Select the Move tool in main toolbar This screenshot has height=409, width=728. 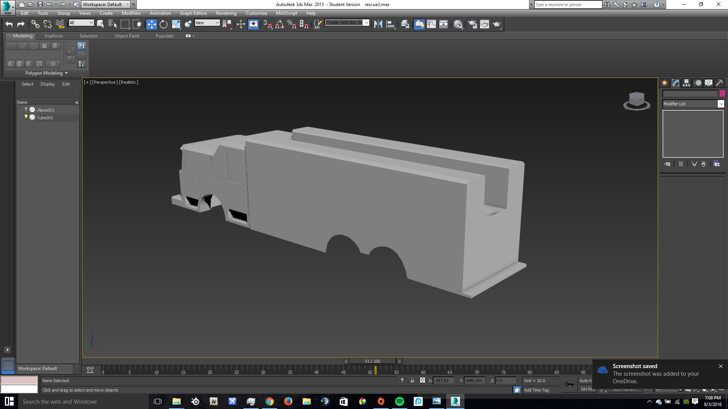pos(151,24)
